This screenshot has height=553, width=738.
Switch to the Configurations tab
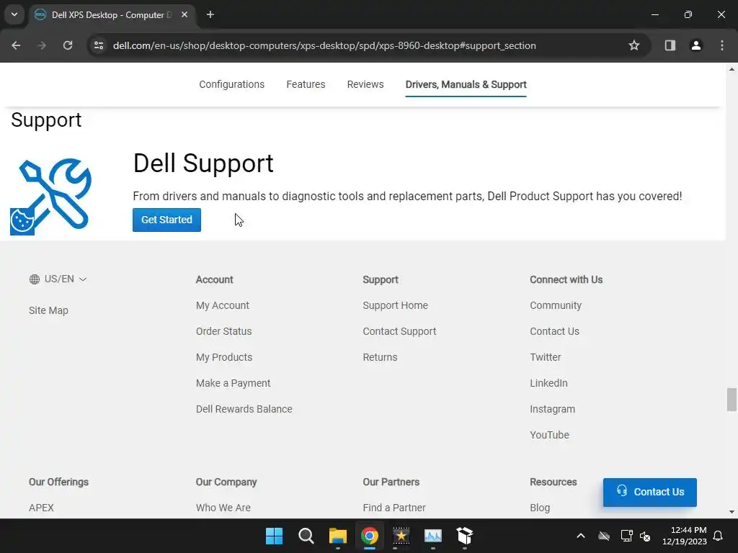pyautogui.click(x=231, y=85)
